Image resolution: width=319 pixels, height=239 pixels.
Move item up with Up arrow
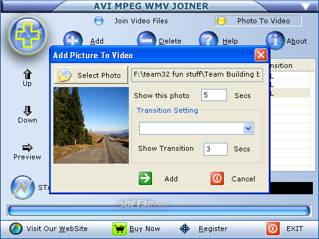28,74
